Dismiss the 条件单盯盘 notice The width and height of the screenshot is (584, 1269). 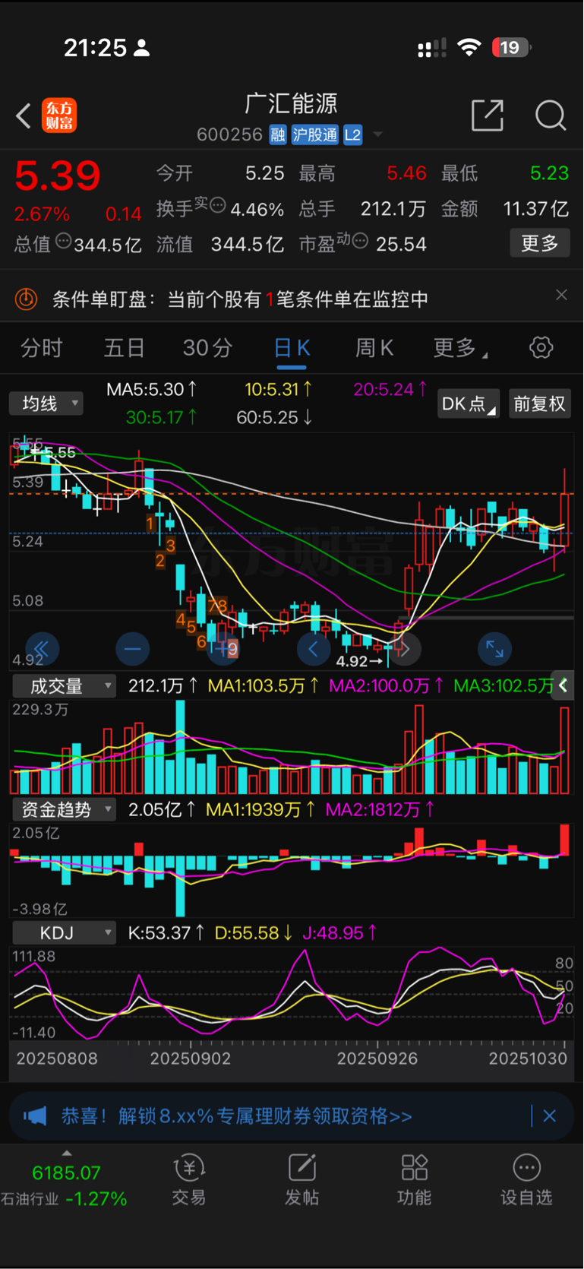pos(561,295)
